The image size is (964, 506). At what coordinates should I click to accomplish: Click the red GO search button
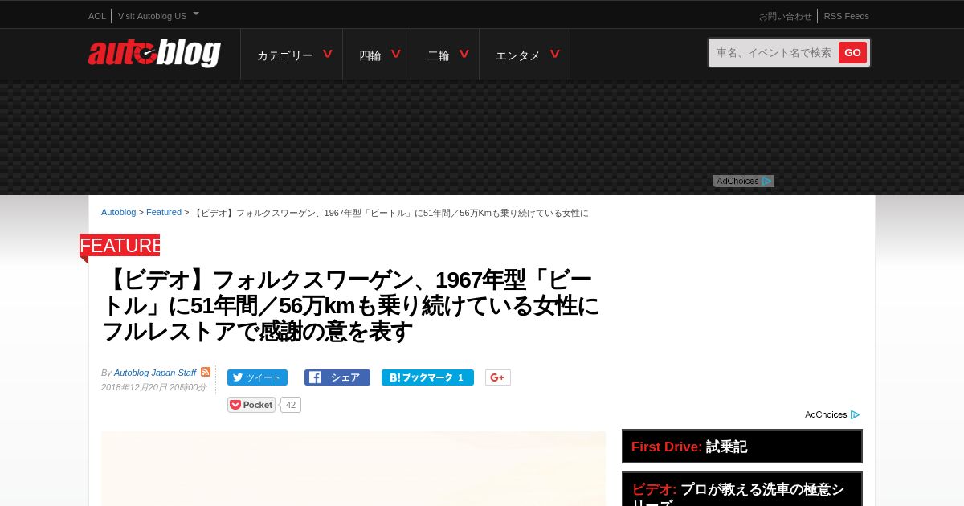[852, 53]
